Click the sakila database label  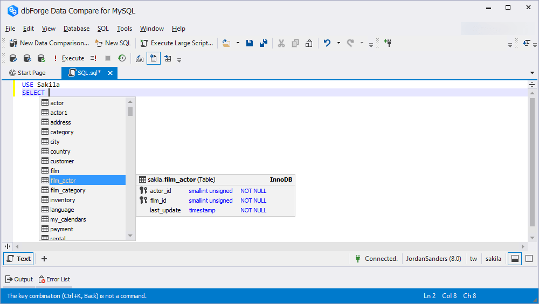(x=493, y=259)
